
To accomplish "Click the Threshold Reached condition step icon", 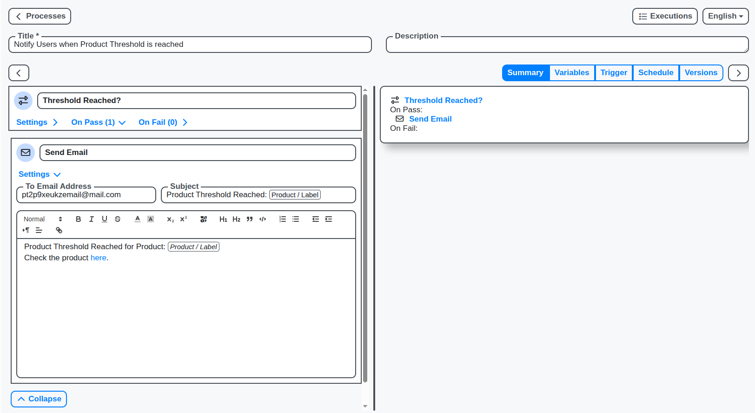I will pos(23,101).
